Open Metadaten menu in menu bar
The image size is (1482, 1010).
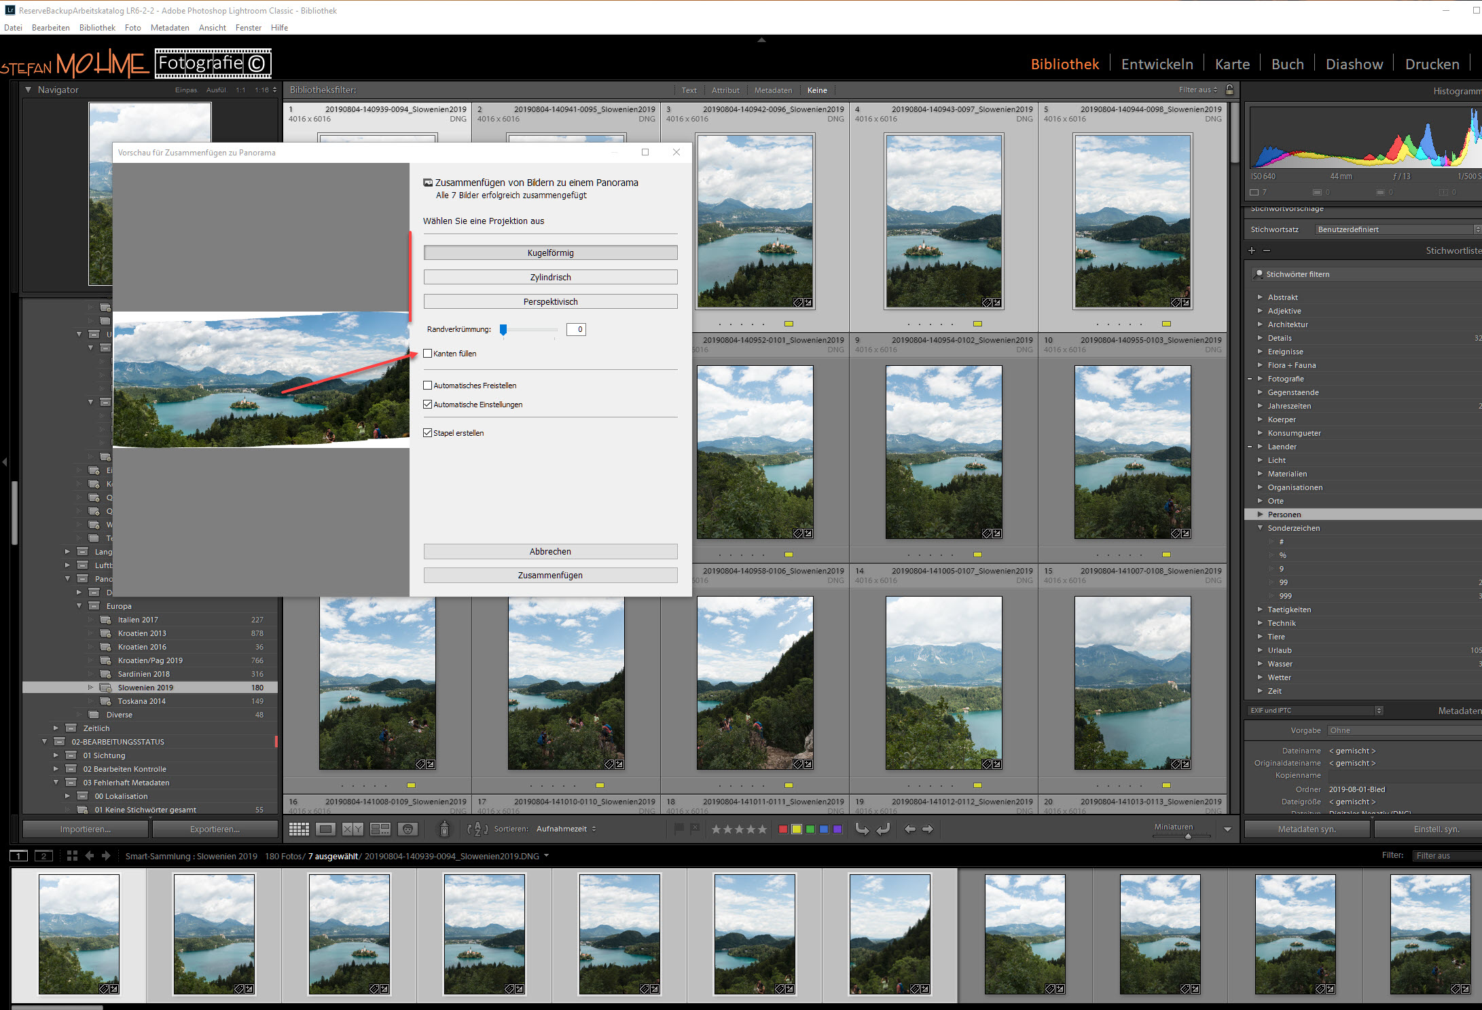point(170,28)
